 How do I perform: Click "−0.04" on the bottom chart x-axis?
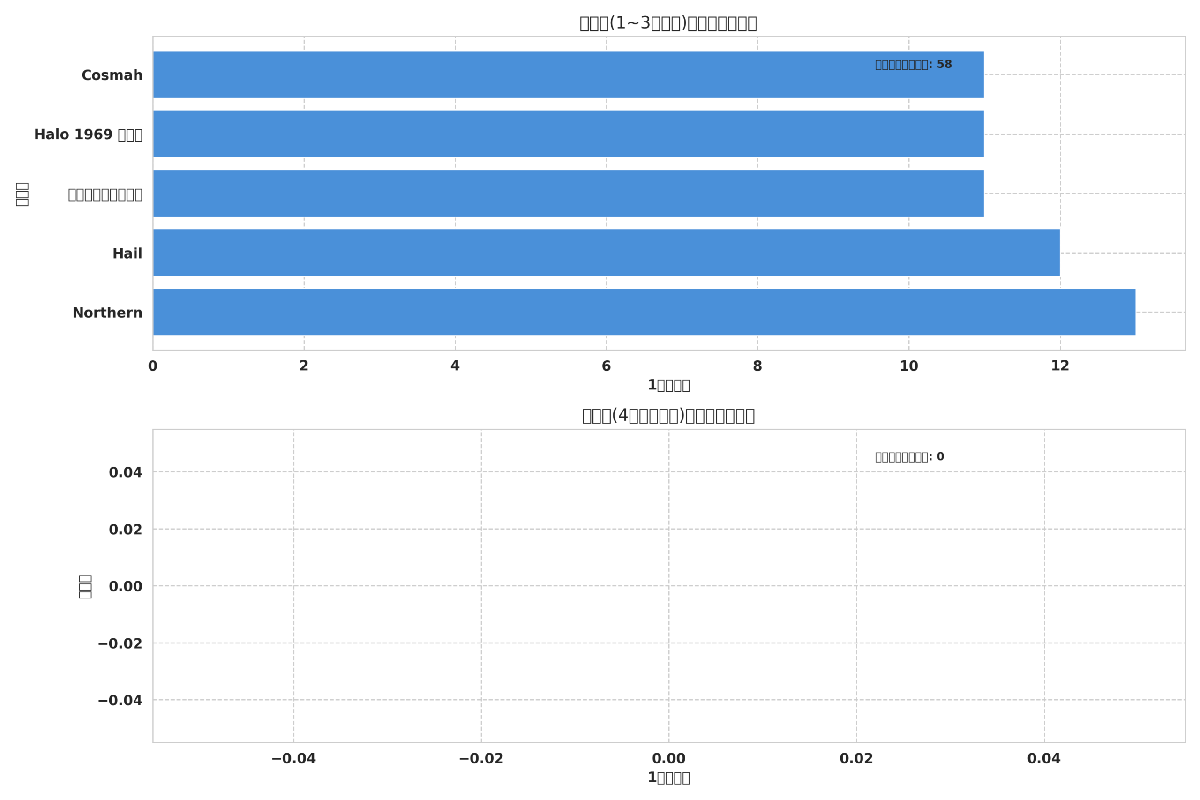click(x=293, y=759)
